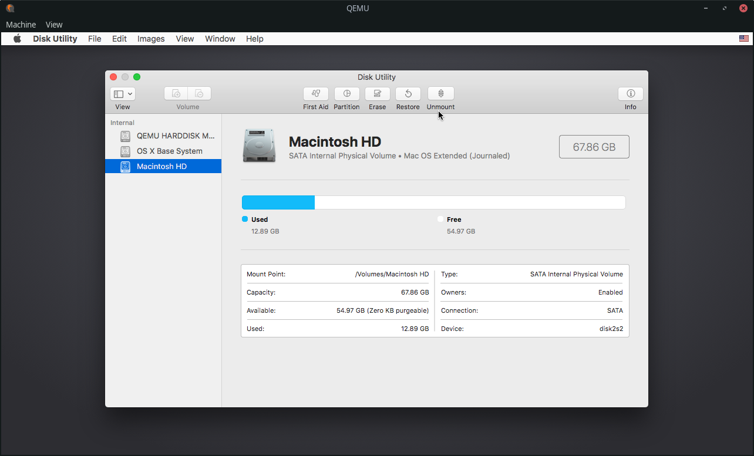Click the 67.86 GB capacity box
This screenshot has width=754, height=456.
pos(594,147)
